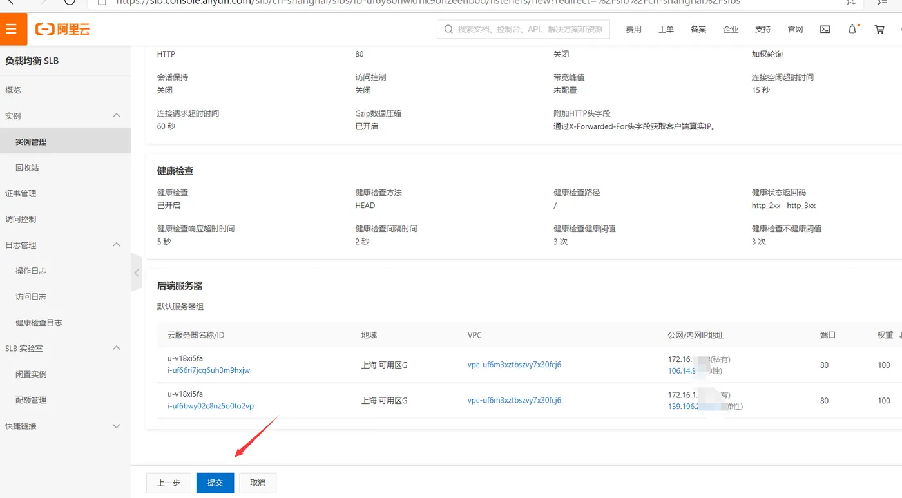Screen dimensions: 902x498
Task: Open 操作日志 in the sidebar
Action: [x=31, y=271]
